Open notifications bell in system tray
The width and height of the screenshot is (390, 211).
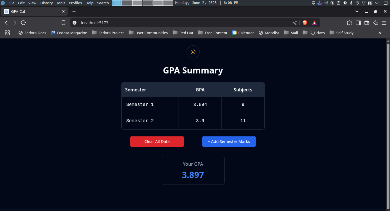pos(313,3)
